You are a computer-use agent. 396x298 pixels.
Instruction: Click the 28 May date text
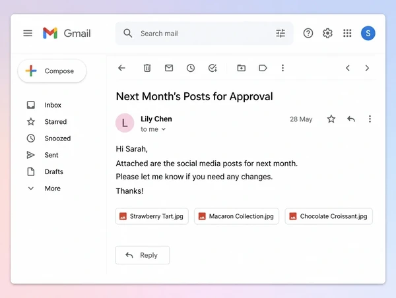pyautogui.click(x=301, y=119)
